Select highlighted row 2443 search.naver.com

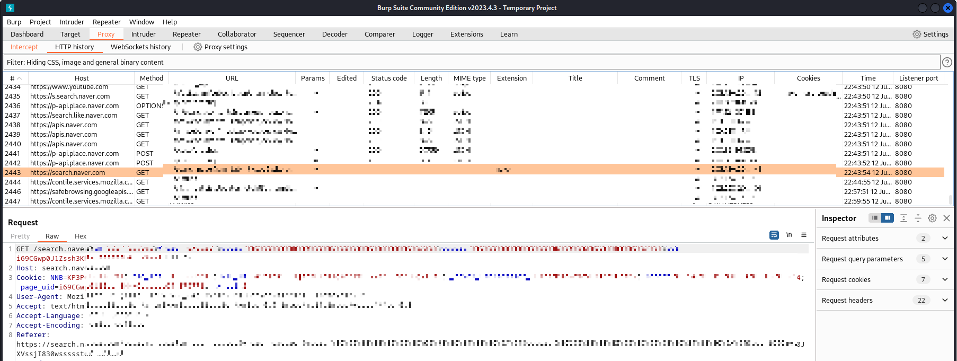tap(474, 173)
